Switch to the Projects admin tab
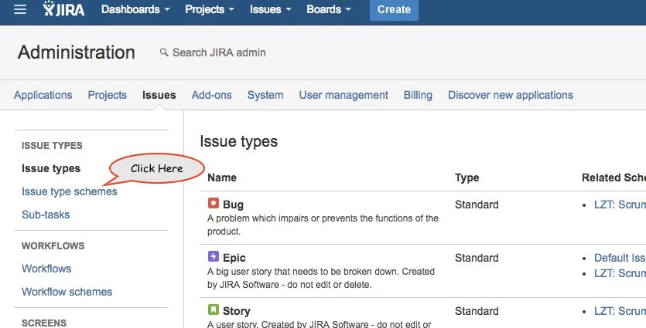Screen dimensions: 646x328 (107, 95)
